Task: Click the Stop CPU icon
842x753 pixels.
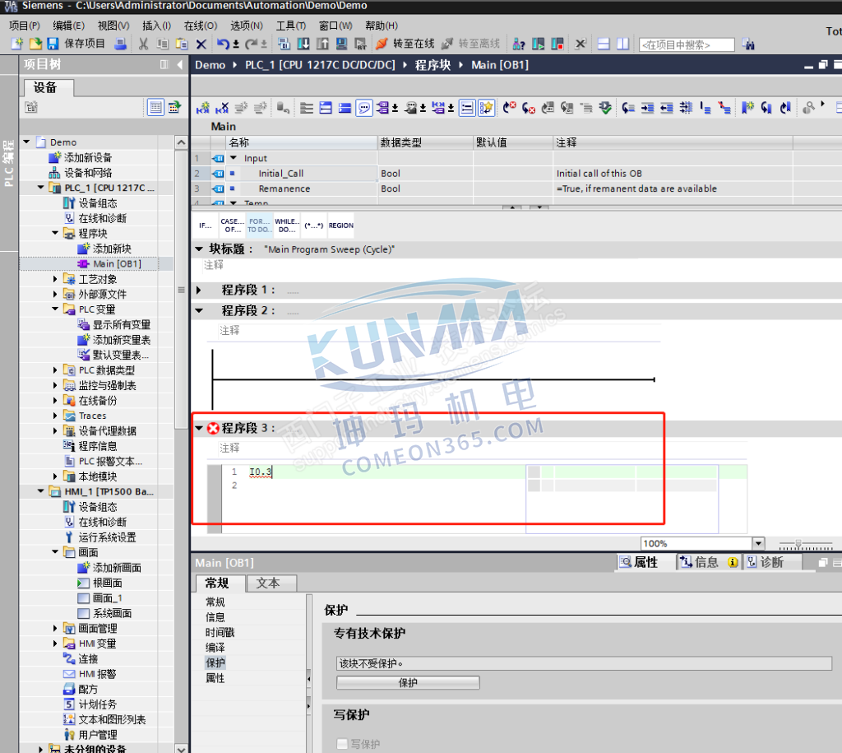Action: [x=557, y=44]
